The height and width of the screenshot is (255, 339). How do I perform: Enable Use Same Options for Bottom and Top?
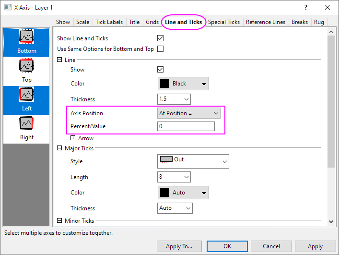[x=161, y=49]
